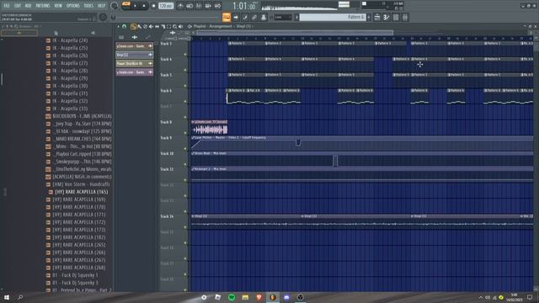The width and height of the screenshot is (539, 303).
Task: Open the snap Line dropdown
Action: [283, 17]
